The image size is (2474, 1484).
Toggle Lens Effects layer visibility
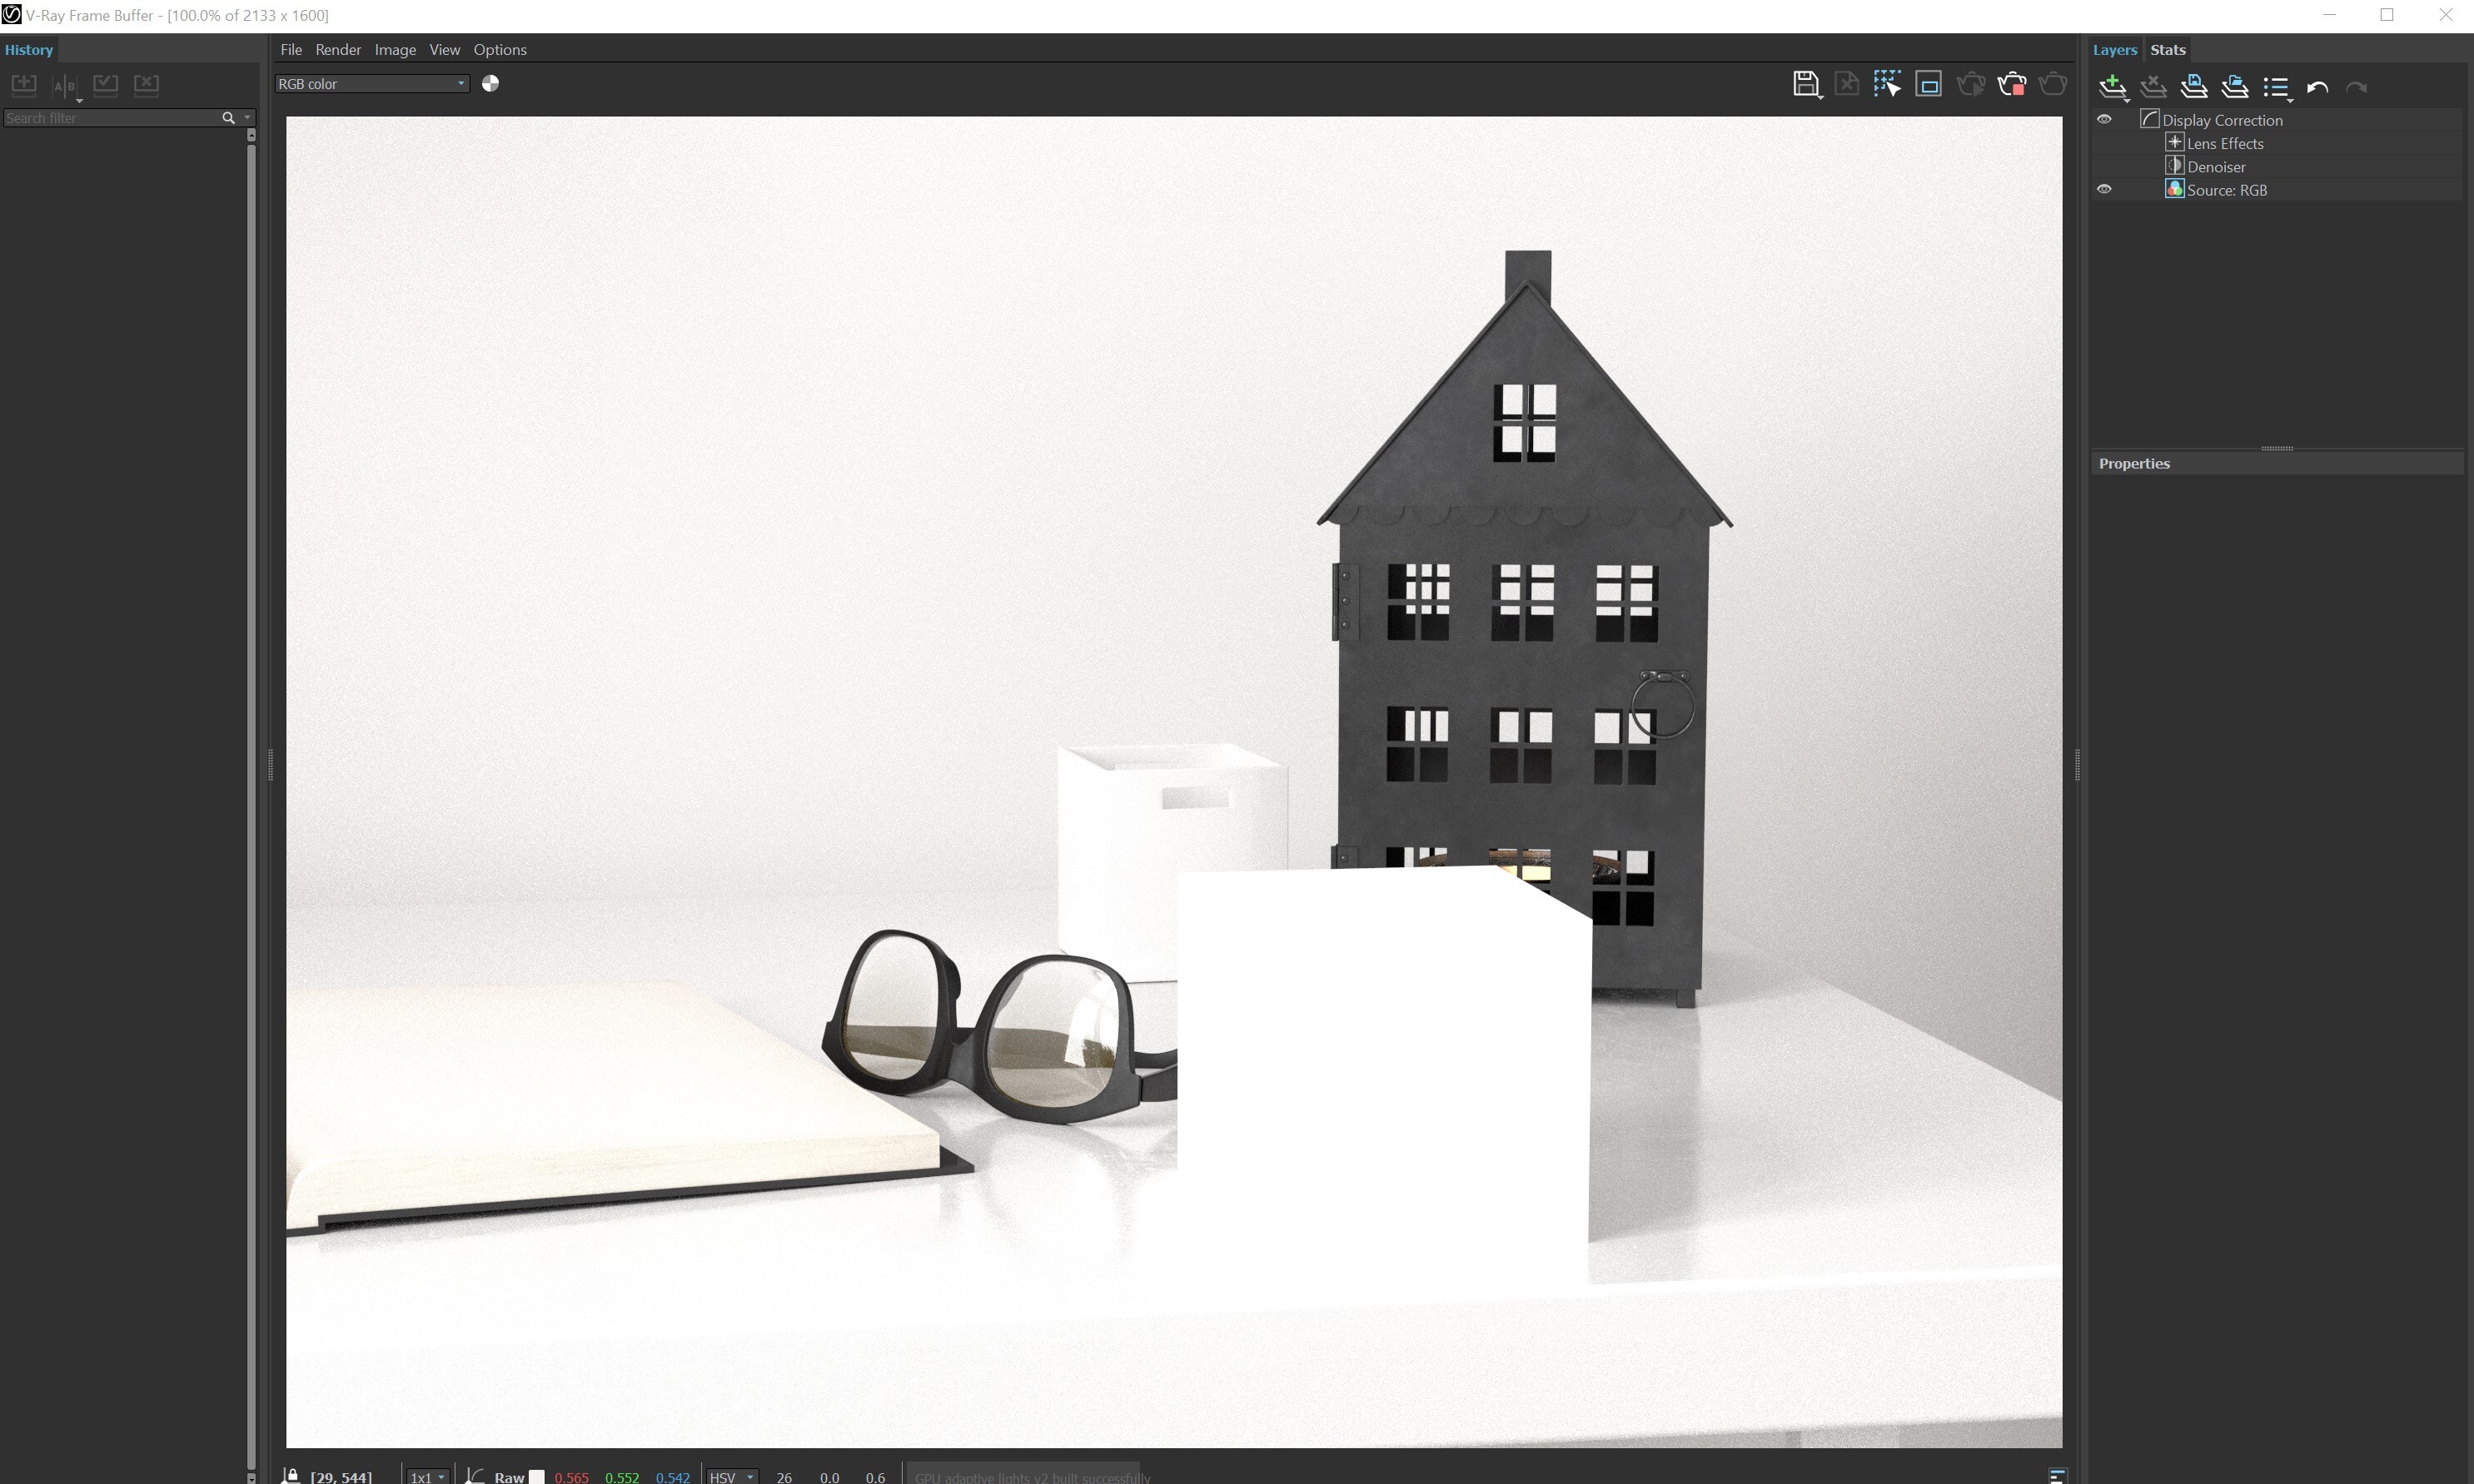(2103, 143)
